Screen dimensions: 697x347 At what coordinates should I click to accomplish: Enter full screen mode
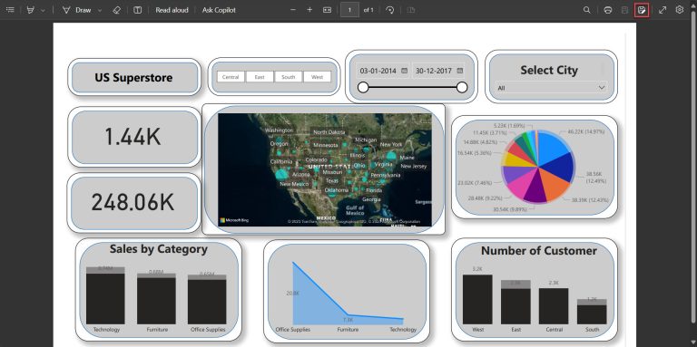point(663,10)
